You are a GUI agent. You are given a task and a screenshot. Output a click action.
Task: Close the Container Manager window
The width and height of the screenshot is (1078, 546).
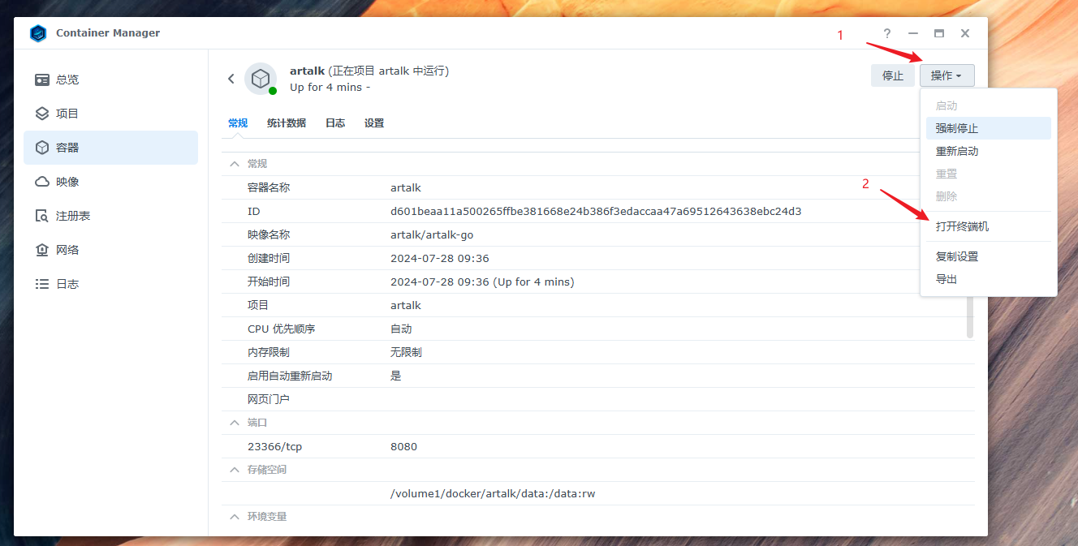tap(965, 33)
